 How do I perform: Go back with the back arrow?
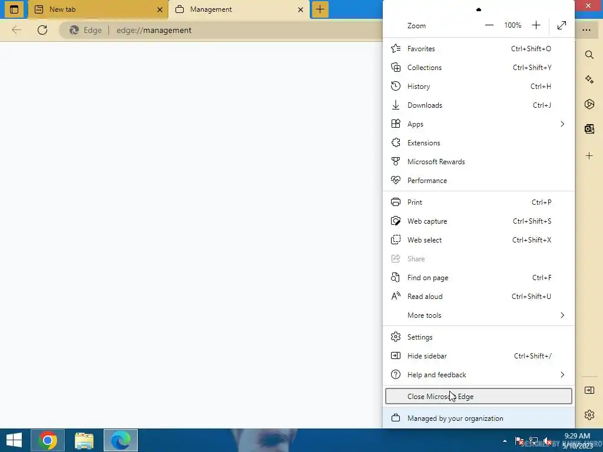[16, 30]
